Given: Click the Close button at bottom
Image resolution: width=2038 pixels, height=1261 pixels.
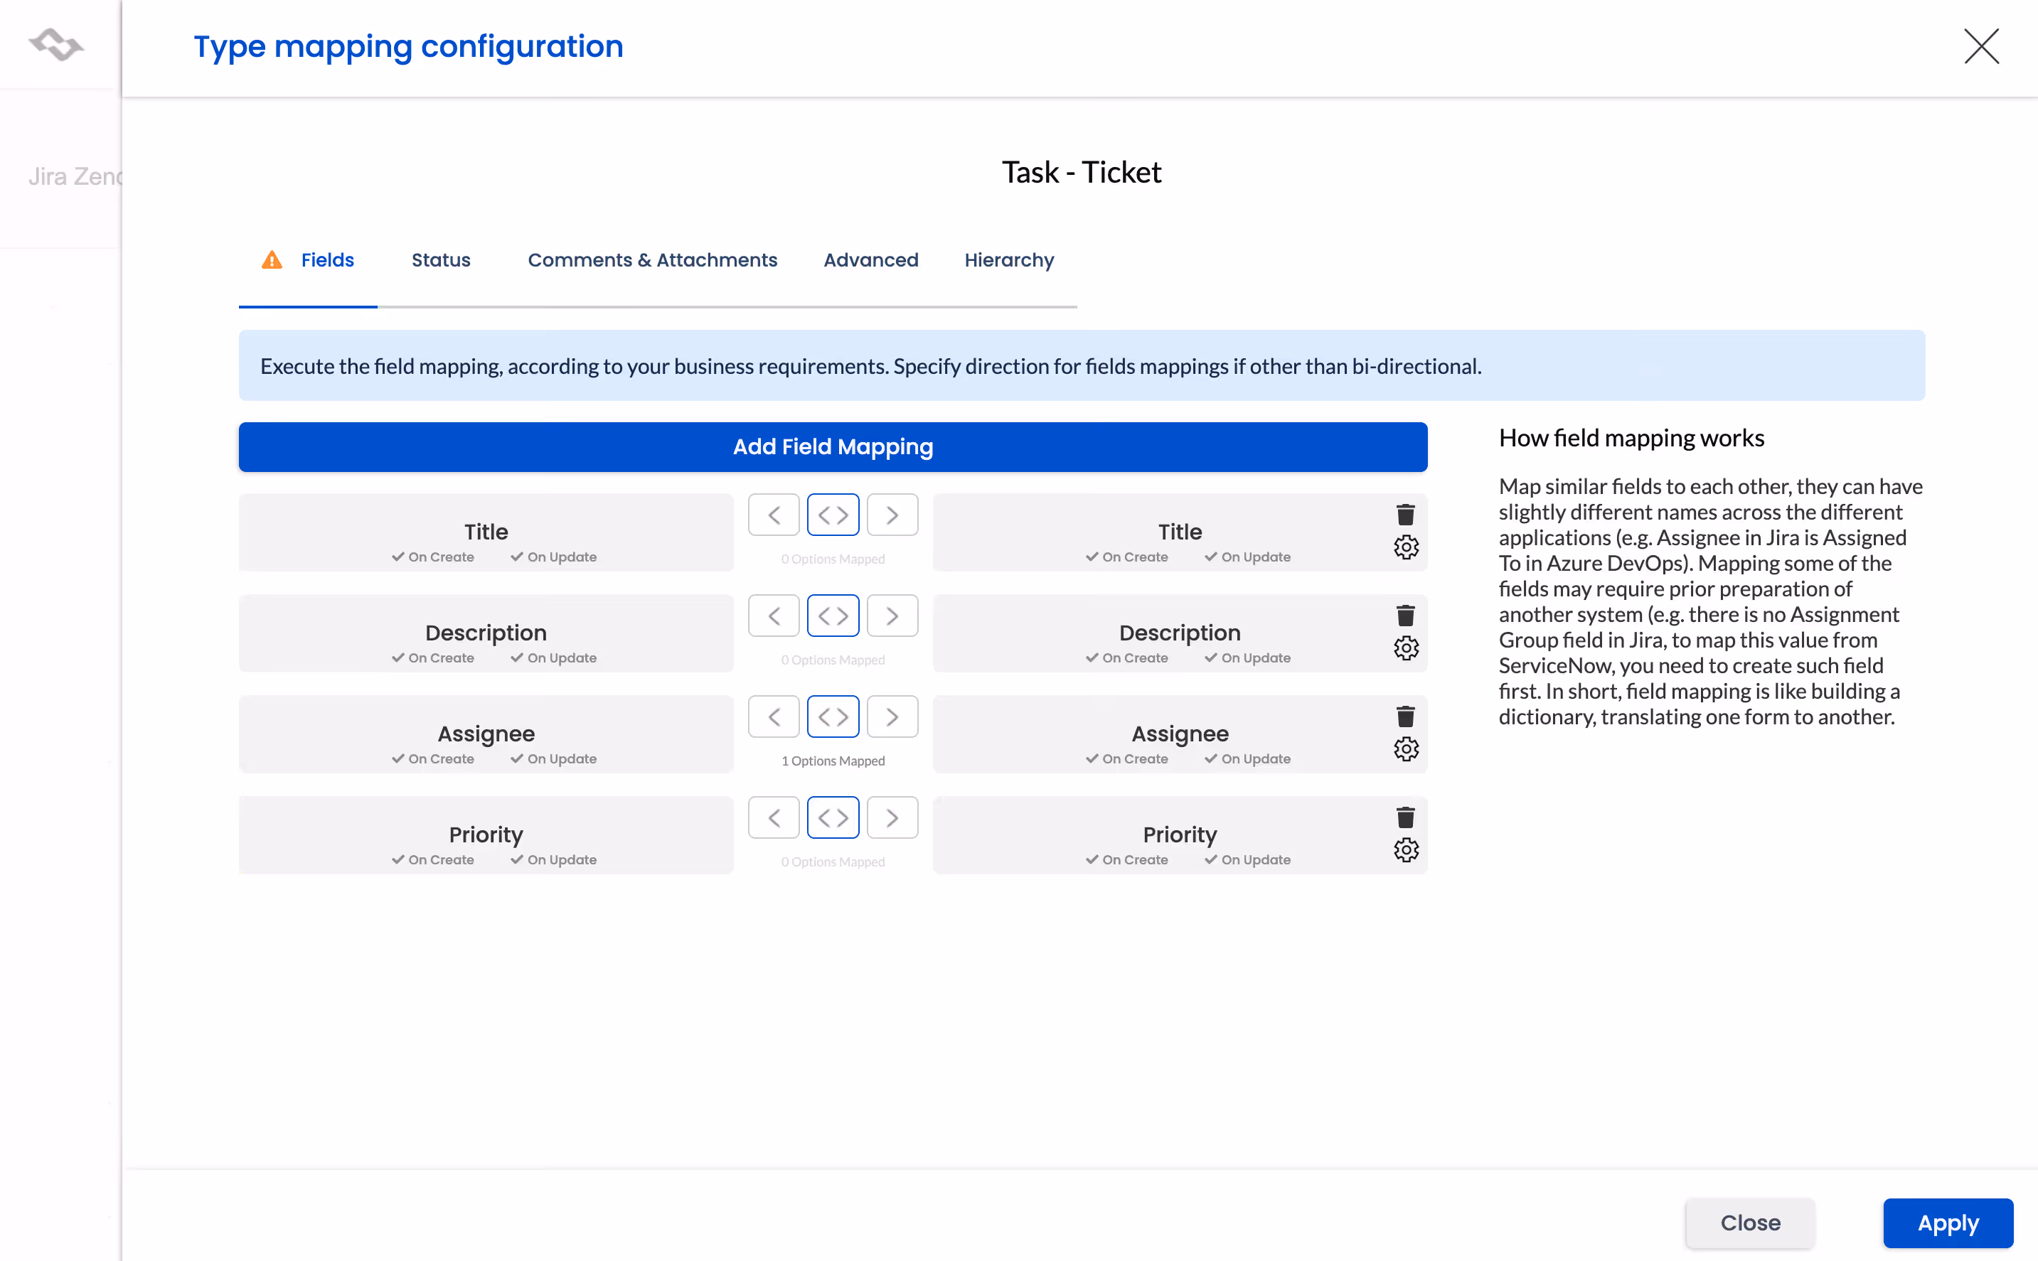Looking at the screenshot, I should click(x=1749, y=1223).
